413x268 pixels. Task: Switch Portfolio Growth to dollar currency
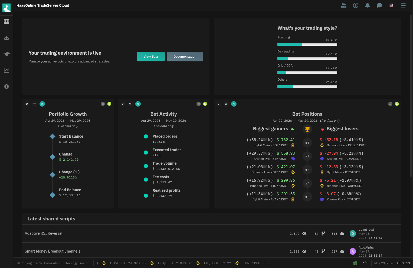click(109, 104)
